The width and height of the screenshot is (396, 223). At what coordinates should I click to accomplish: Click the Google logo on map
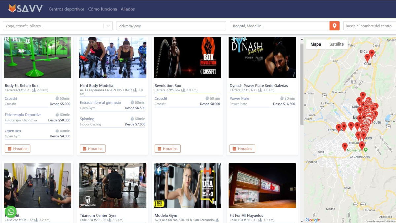[x=312, y=220]
